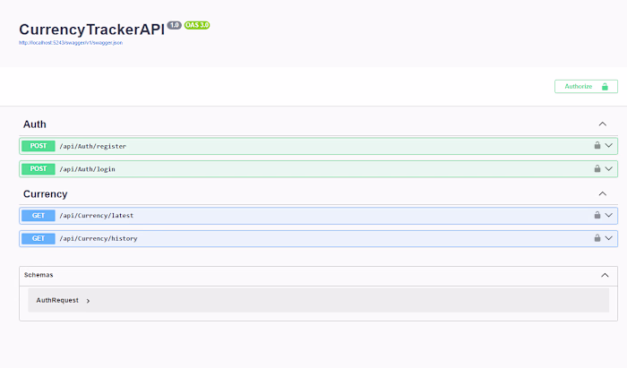Viewport: 627px width, 368px height.
Task: Open the Authorize dialog
Action: coord(586,86)
